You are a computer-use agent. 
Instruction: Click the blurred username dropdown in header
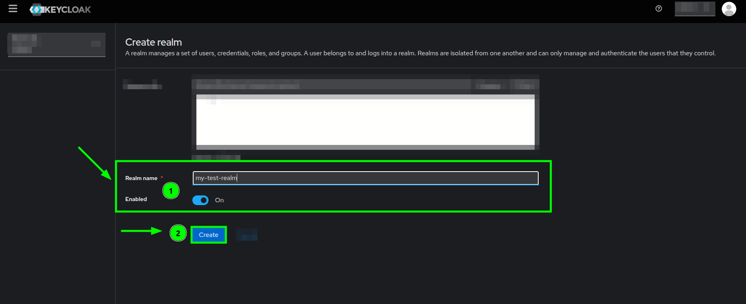pos(695,8)
